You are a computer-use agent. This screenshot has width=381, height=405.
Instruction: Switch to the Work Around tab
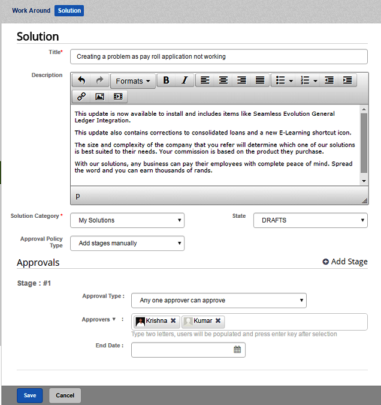tap(31, 11)
